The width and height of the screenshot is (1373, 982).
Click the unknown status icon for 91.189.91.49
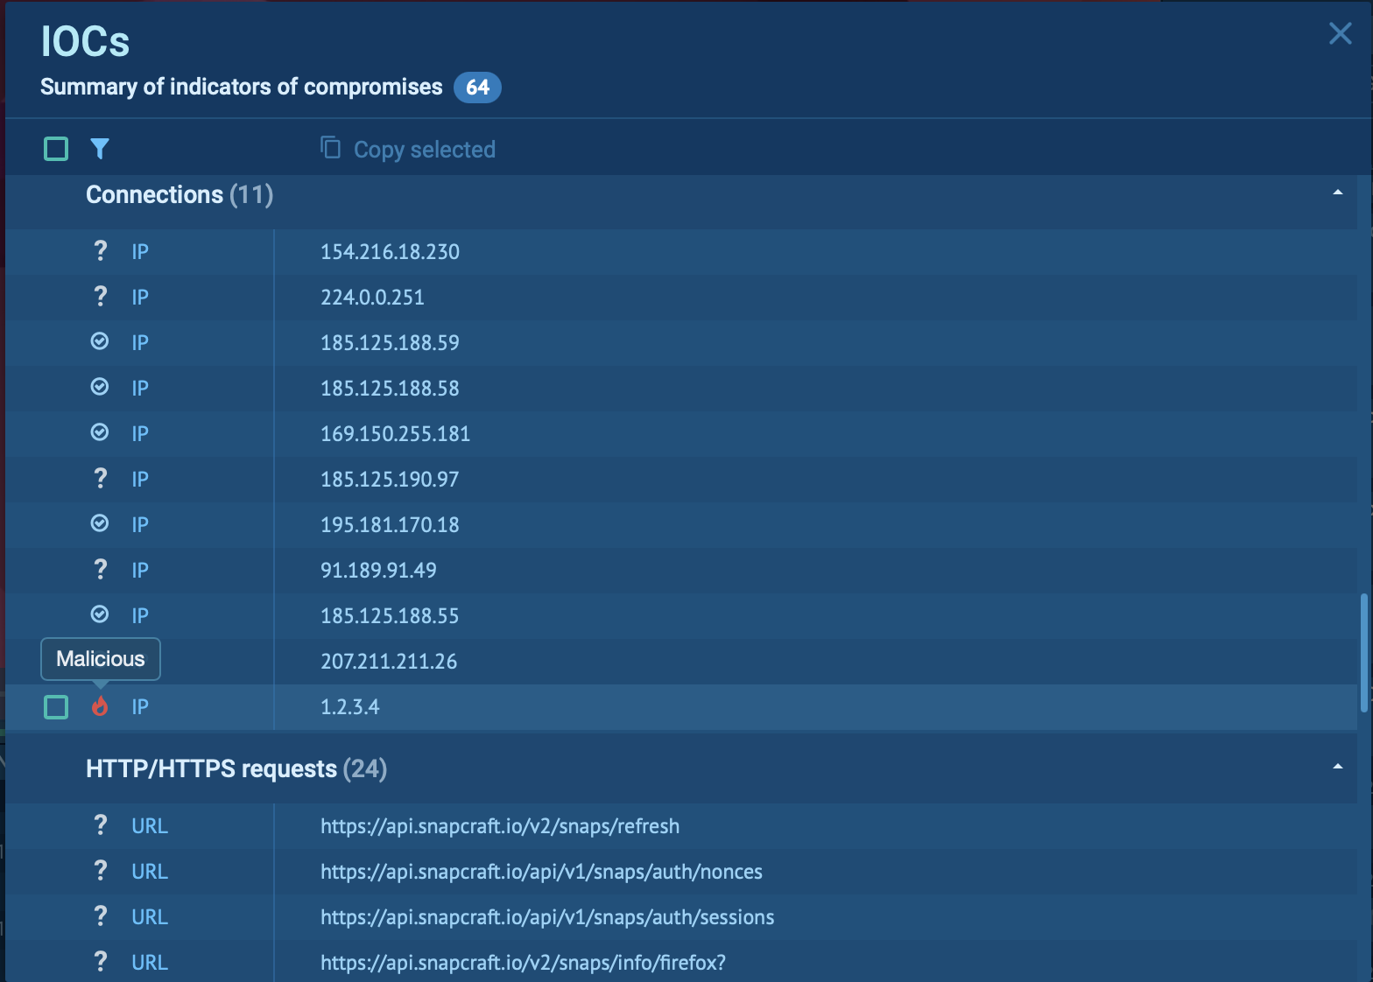[x=100, y=570]
